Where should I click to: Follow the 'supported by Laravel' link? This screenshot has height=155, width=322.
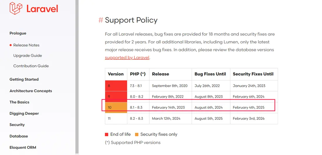coord(127,58)
